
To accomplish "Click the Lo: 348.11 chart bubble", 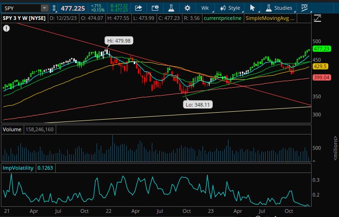I will click(x=198, y=105).
